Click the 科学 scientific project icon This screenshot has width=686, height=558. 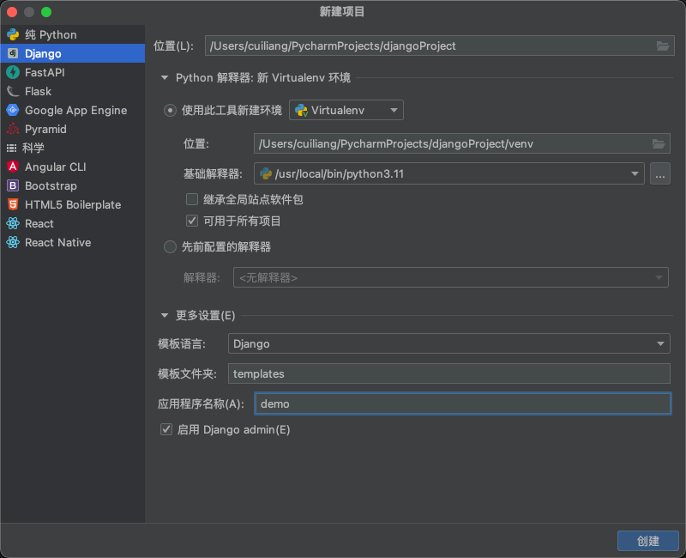click(x=12, y=148)
